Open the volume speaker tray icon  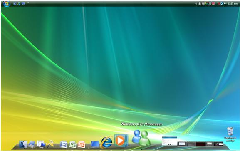pyautogui.click(x=225, y=3)
